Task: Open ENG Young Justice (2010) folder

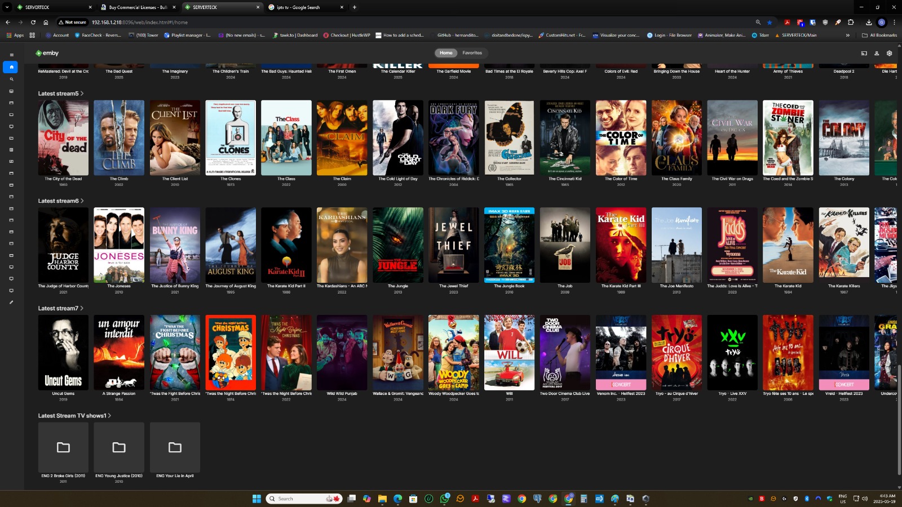Action: pos(119,447)
